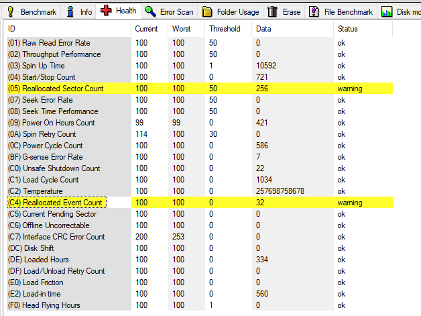Select the (E0) Load Friction row
Image resolution: width=421 pixels, height=316 pixels.
coord(200,282)
